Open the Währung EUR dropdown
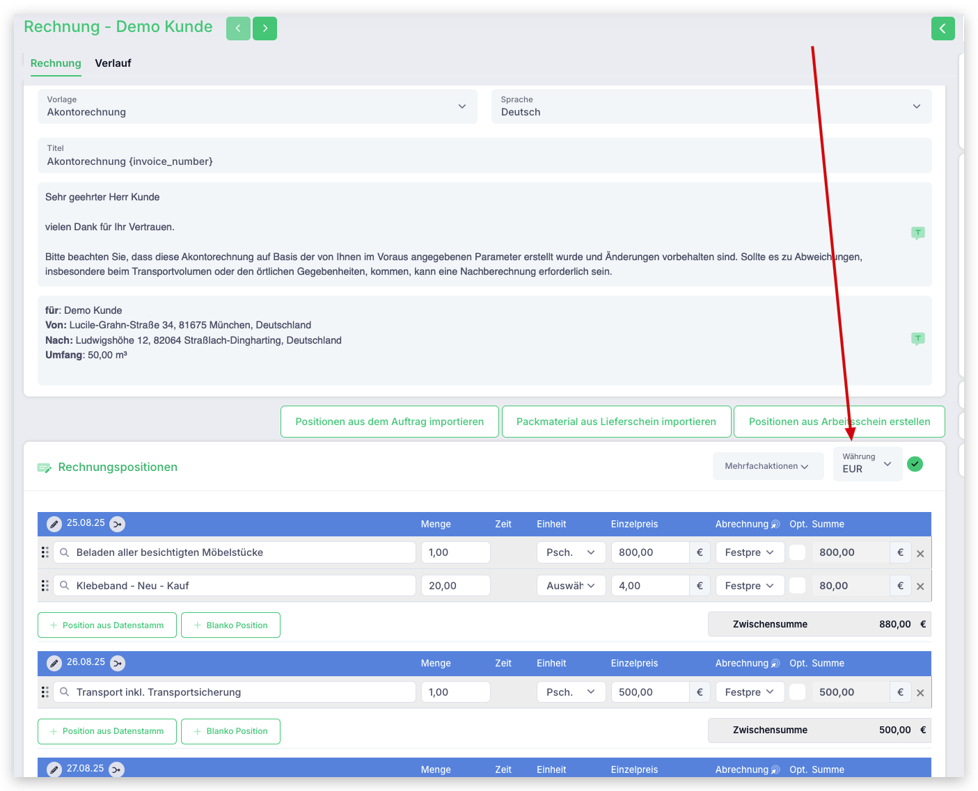Viewport: 978px width, 791px height. click(x=867, y=464)
